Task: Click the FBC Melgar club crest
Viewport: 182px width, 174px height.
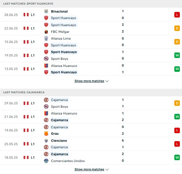Action: tap(46, 32)
